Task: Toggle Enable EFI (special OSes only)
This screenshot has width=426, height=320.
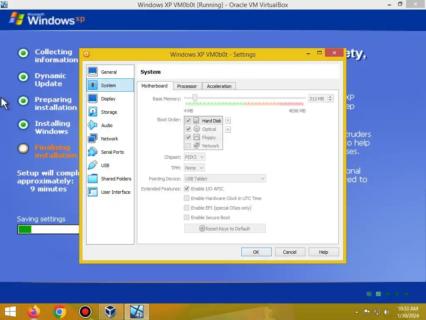Action: [186, 207]
